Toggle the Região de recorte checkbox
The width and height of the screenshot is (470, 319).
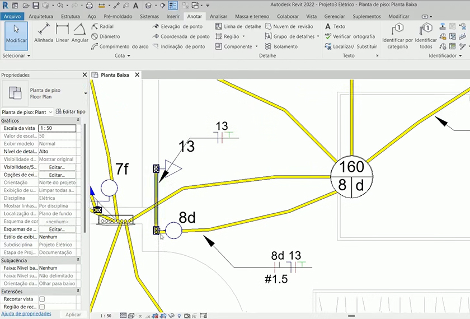pos(42,307)
